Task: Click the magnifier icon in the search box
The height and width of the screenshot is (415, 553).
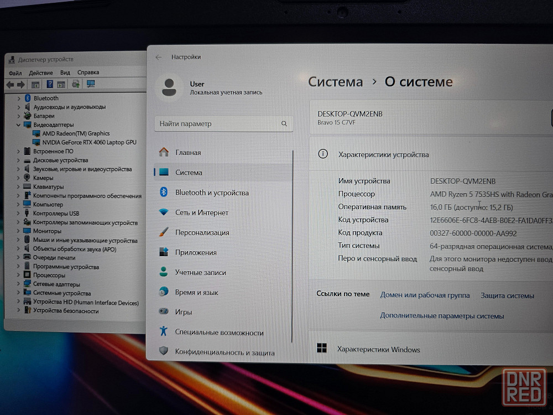Action: (x=284, y=123)
